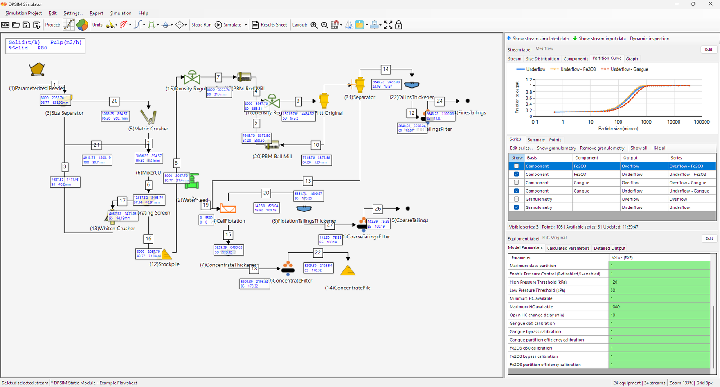This screenshot has width=720, height=387.
Task: Click the mirror flip layout icon
Action: (x=349, y=25)
